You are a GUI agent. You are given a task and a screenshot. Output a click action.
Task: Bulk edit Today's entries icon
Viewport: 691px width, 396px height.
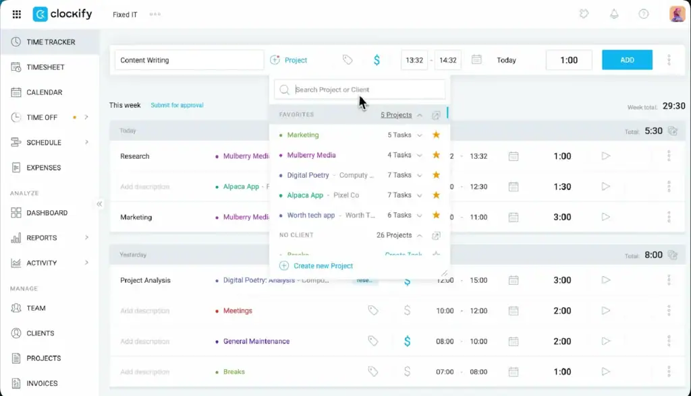coord(673,131)
